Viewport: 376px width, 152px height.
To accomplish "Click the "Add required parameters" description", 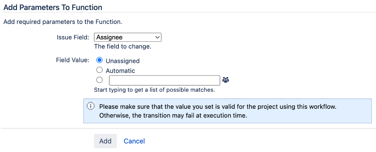I will [x=63, y=22].
